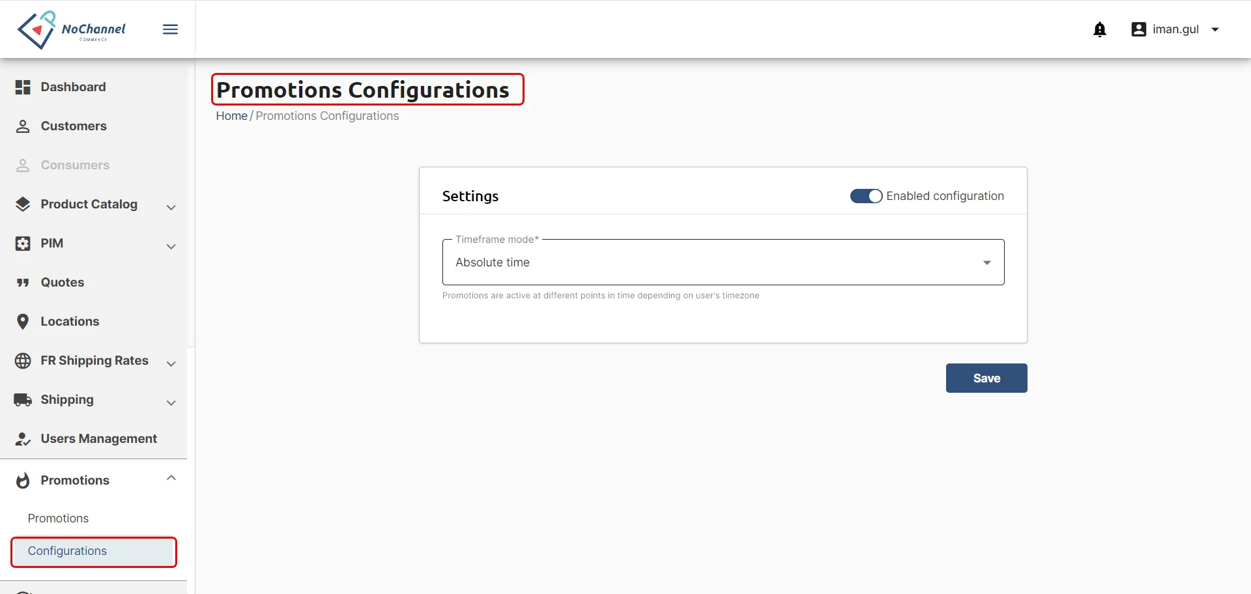Open the notifications bell icon

tap(1100, 29)
